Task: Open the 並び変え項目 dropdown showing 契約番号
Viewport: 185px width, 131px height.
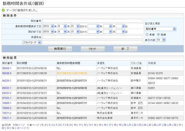Action: pos(161,29)
